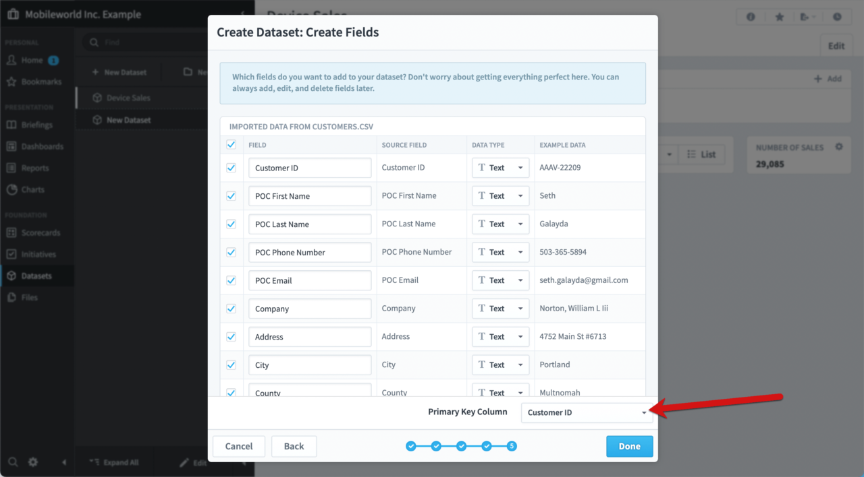Click Back to return to the previous step

[x=294, y=446]
